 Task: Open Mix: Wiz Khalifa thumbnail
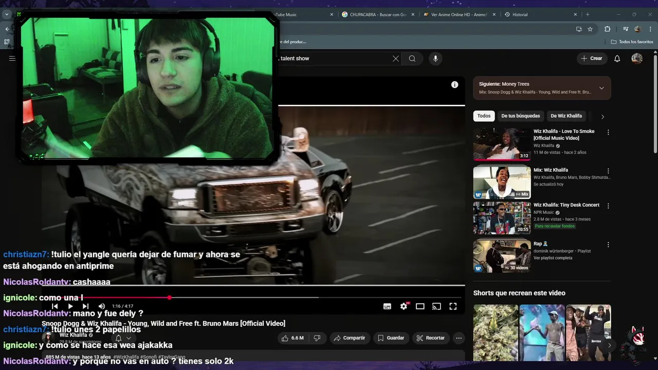[x=502, y=182]
